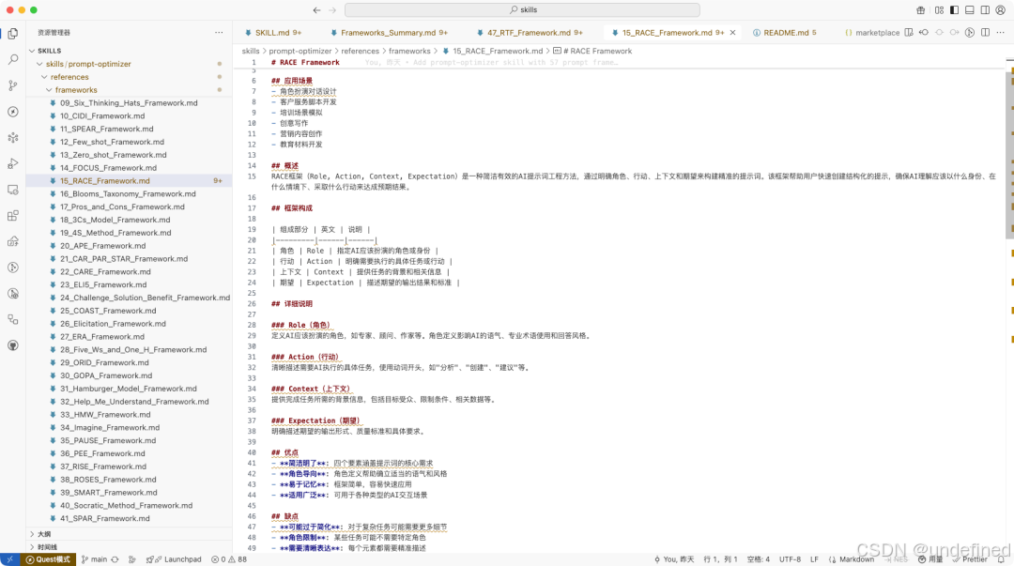This screenshot has height=566, width=1014.
Task: Toggle the secondary side bar visibility
Action: (985, 9)
